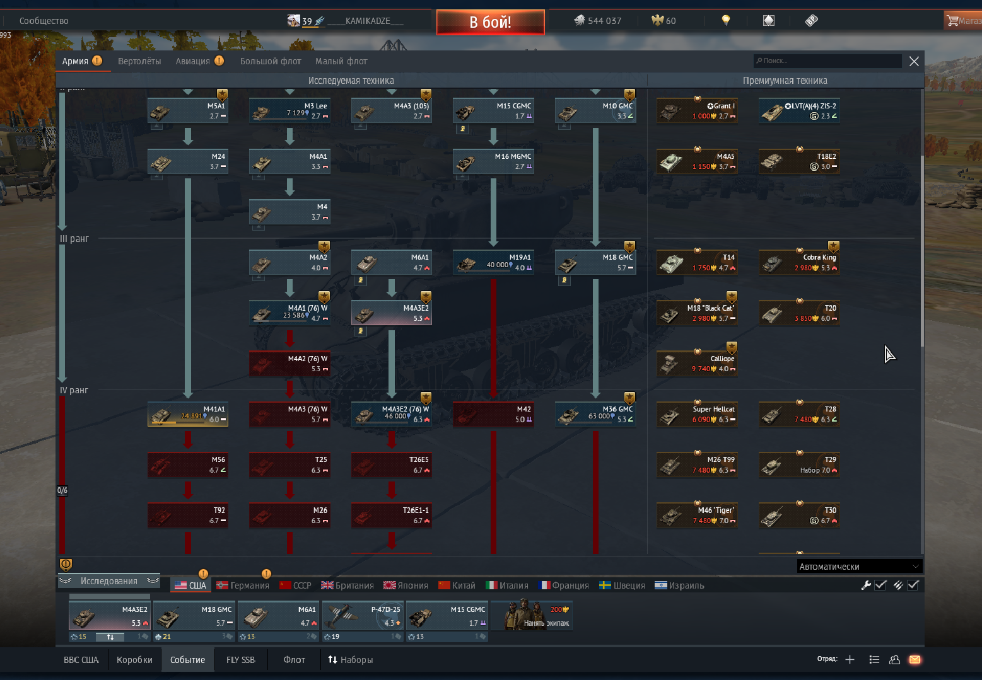Select the locked M56 vehicle card

[x=188, y=465]
